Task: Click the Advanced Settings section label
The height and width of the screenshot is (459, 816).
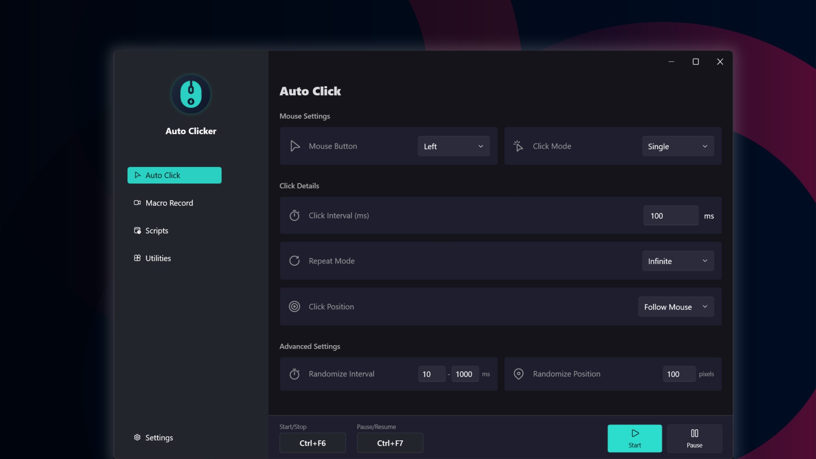Action: tap(310, 346)
